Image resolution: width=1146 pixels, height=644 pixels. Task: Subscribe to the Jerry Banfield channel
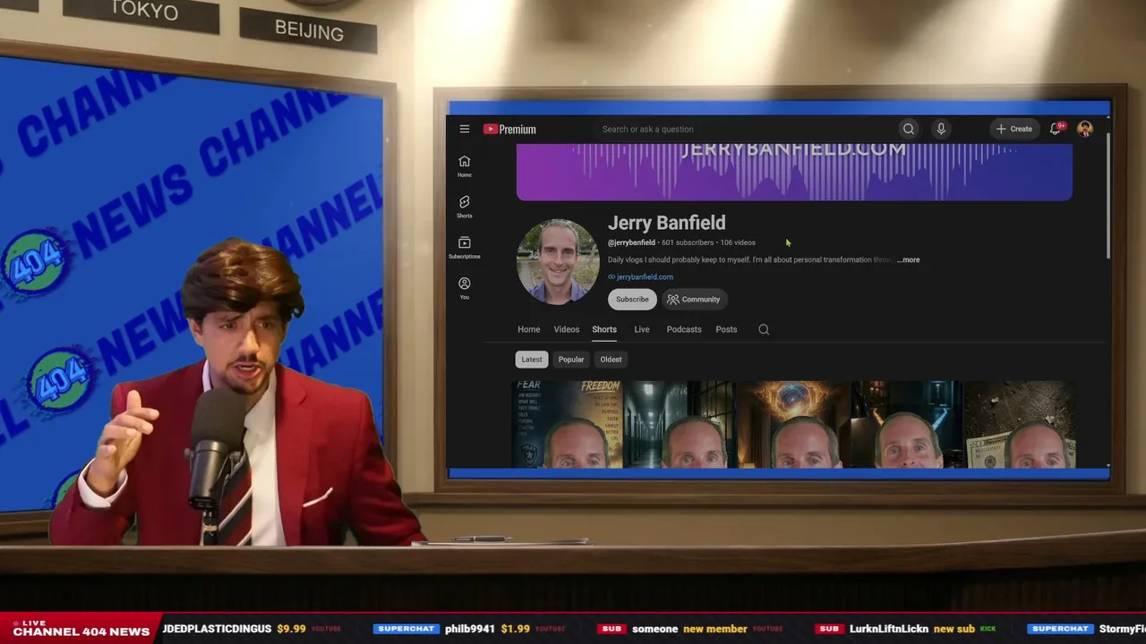pos(632,300)
